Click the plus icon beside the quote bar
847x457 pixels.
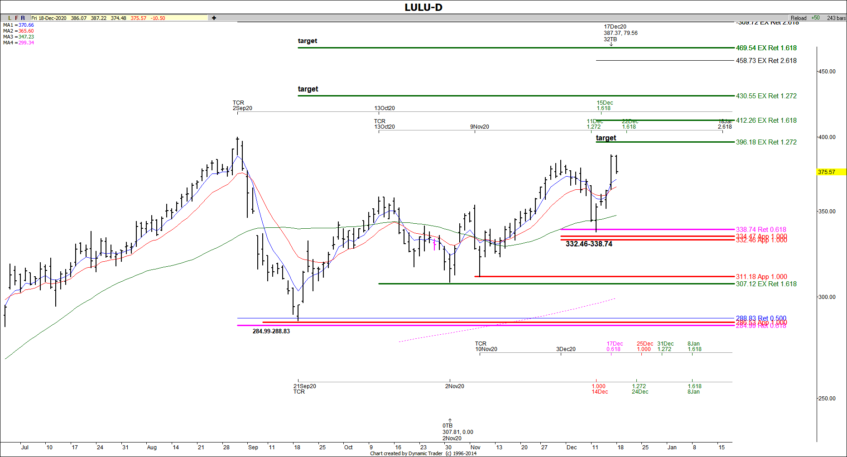214,18
